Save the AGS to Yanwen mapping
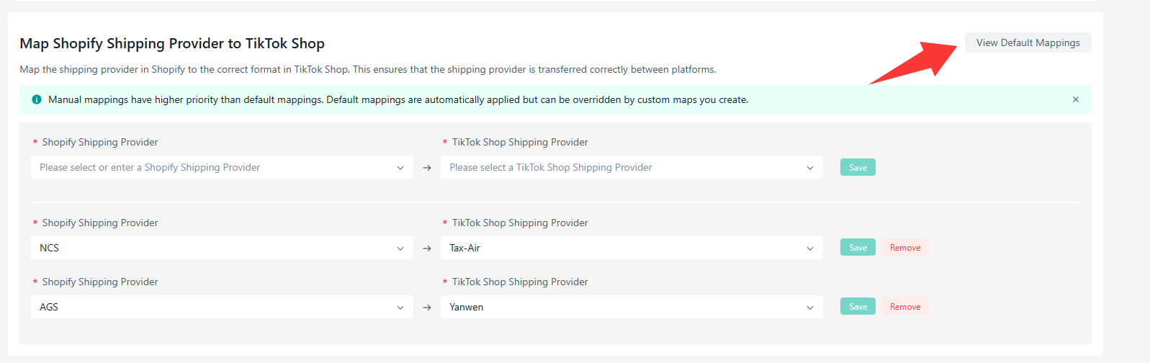 tap(858, 307)
